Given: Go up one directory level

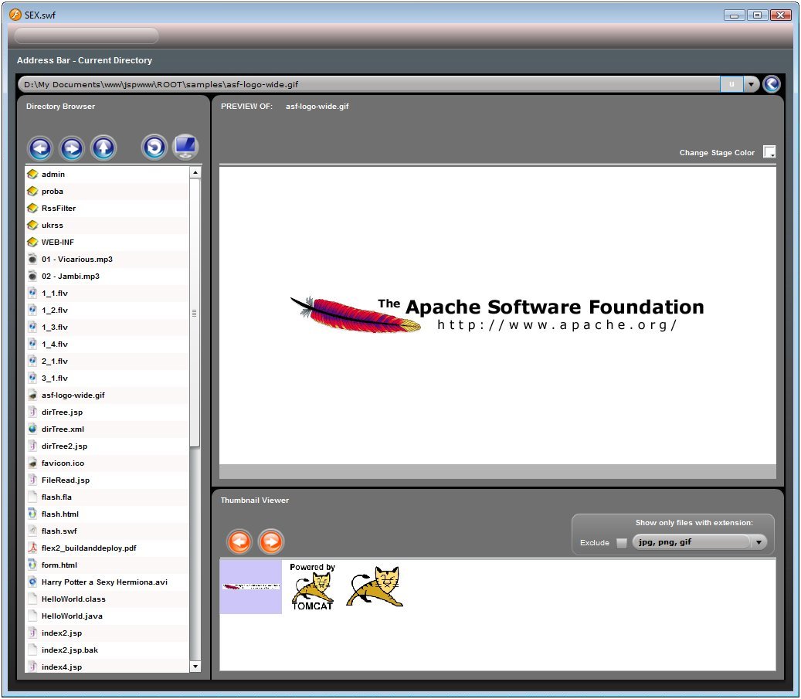Looking at the screenshot, I should (104, 149).
